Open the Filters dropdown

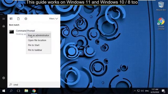coord(54,19)
